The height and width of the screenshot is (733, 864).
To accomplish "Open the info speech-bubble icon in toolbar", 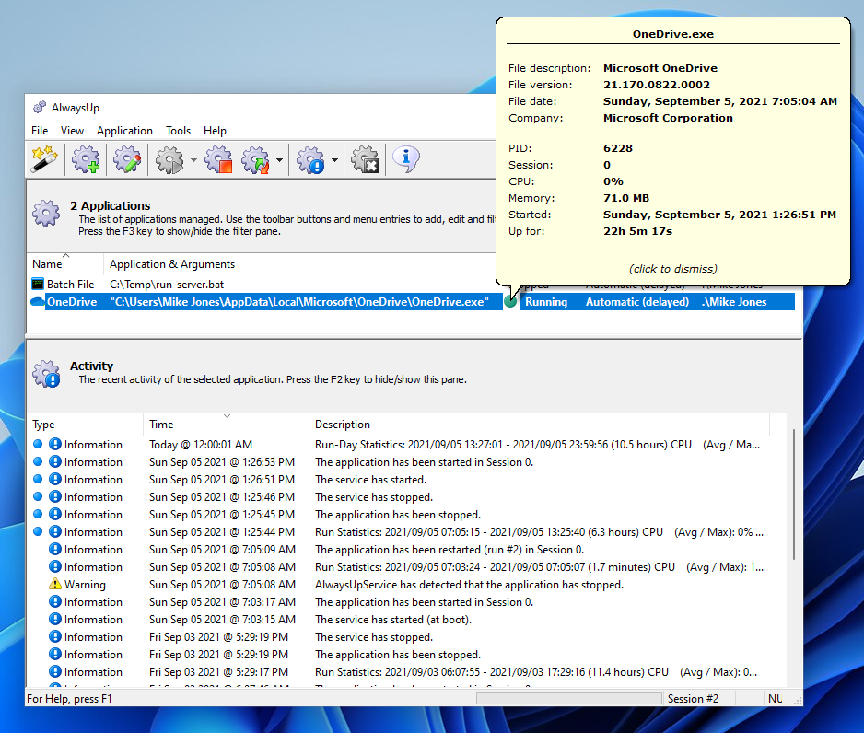I will (406, 159).
